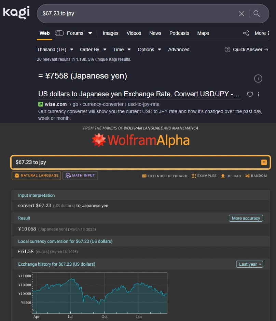Expand the Thailand (TH) region dropdown
Image resolution: width=276 pixels, height=321 pixels.
(x=55, y=50)
